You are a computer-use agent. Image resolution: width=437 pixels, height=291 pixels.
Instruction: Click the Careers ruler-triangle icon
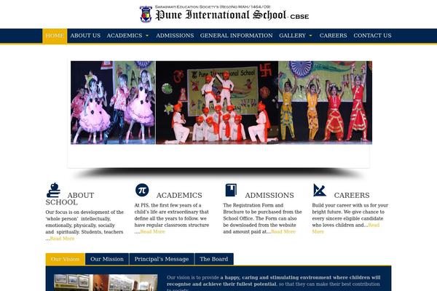coord(320,190)
